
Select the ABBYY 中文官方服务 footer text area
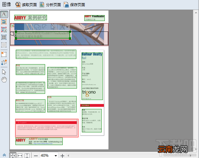39,141
